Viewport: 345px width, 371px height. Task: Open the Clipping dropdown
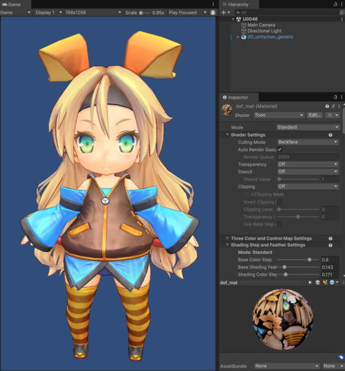coord(308,186)
